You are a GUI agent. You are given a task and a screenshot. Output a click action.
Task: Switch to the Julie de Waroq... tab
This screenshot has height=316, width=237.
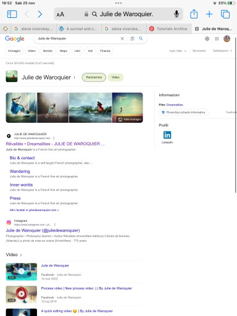(x=214, y=29)
